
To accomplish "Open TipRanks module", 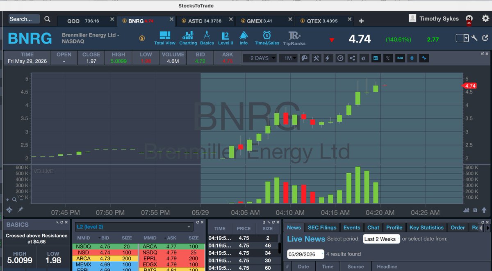I will point(294,38).
